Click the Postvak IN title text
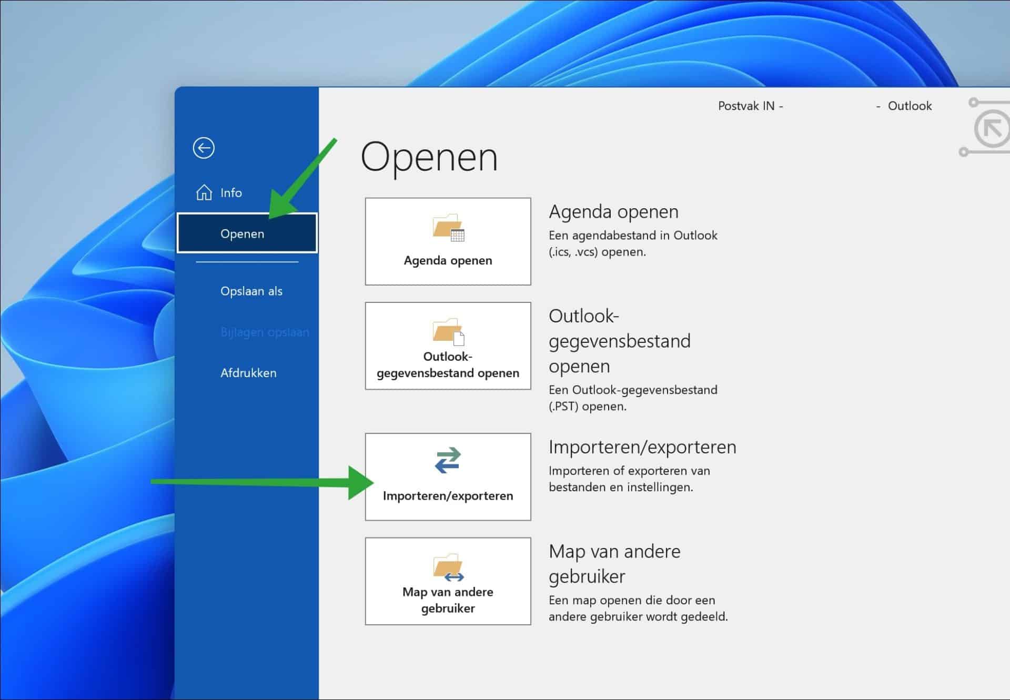 click(x=746, y=106)
